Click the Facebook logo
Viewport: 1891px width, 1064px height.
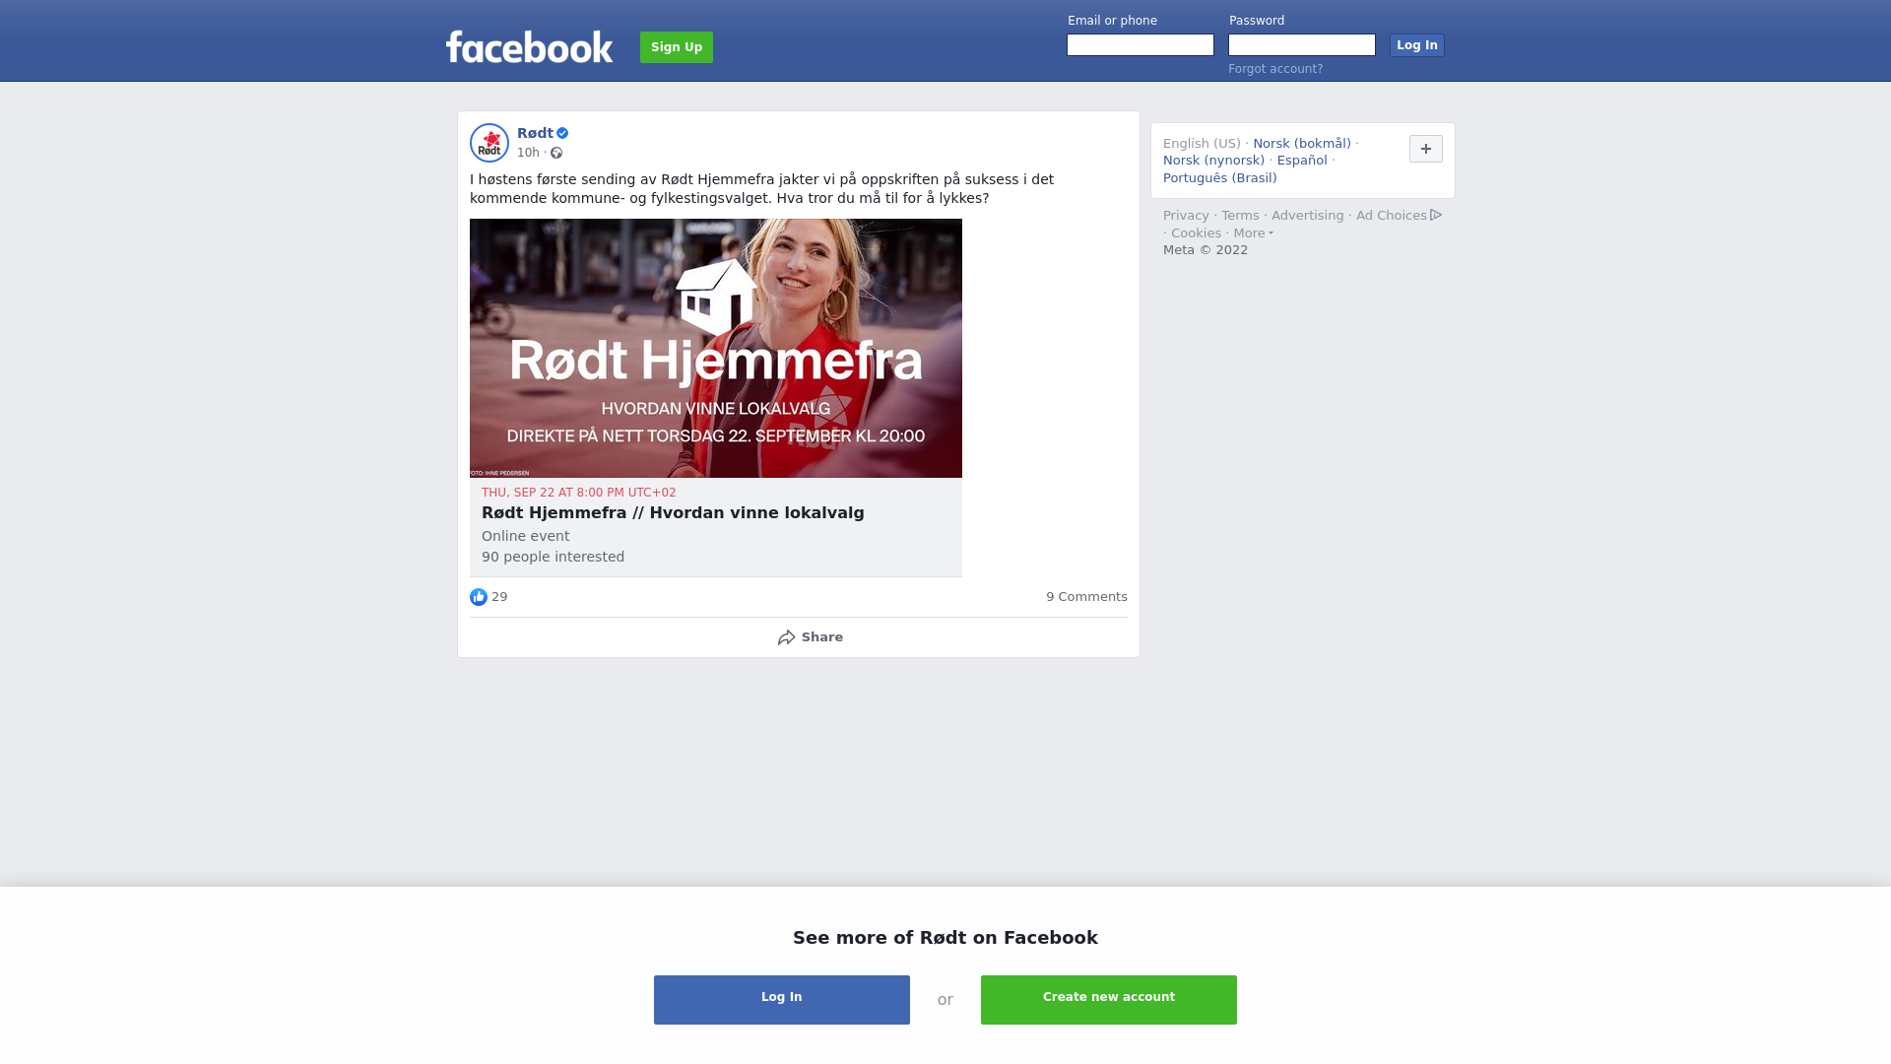click(529, 47)
